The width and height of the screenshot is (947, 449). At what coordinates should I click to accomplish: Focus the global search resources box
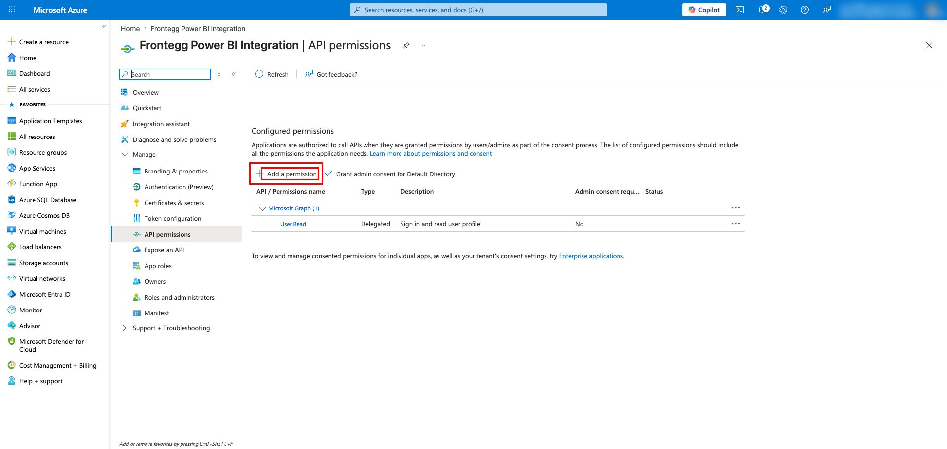(x=478, y=10)
